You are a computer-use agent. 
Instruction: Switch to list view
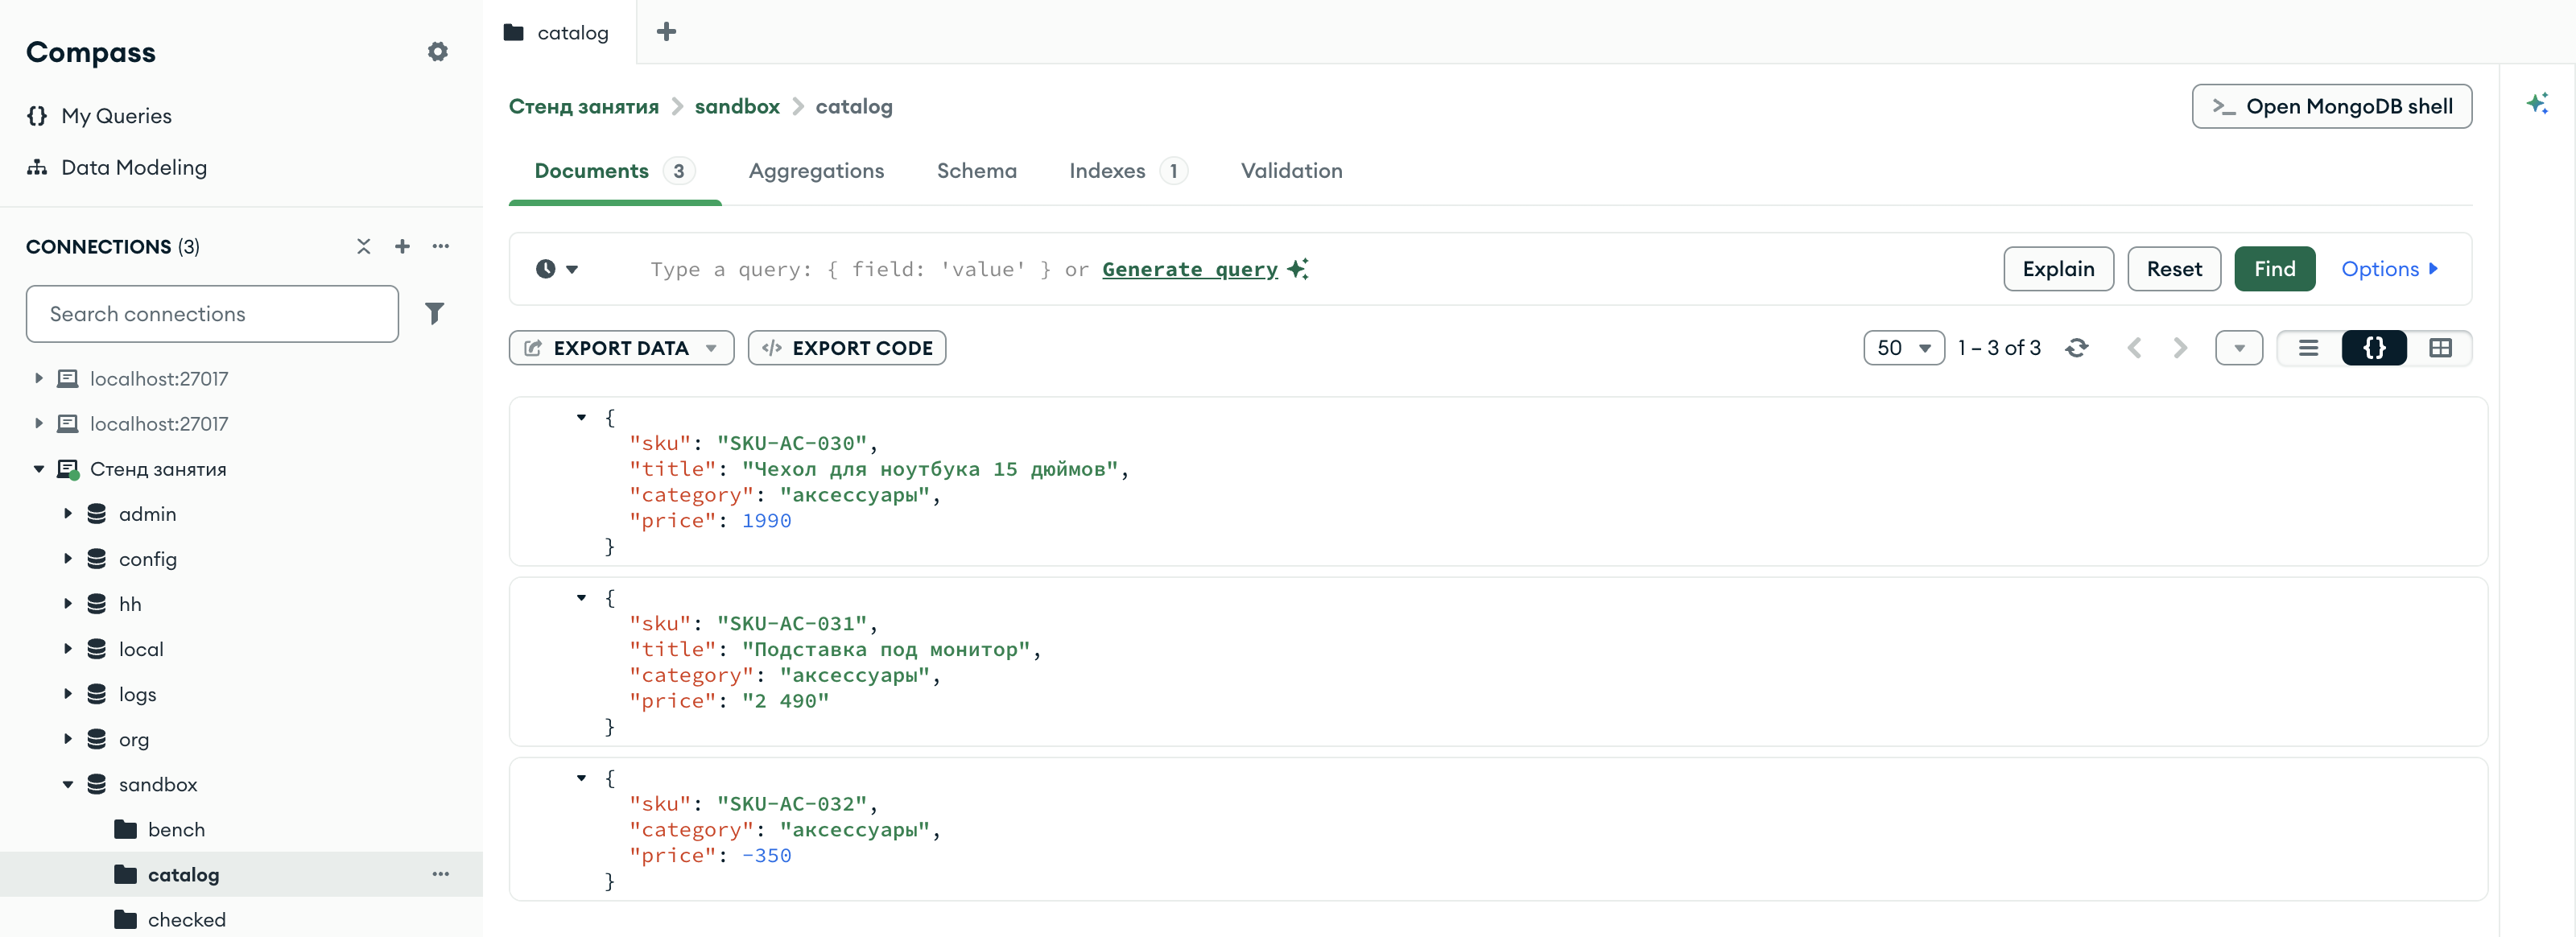click(x=2309, y=348)
